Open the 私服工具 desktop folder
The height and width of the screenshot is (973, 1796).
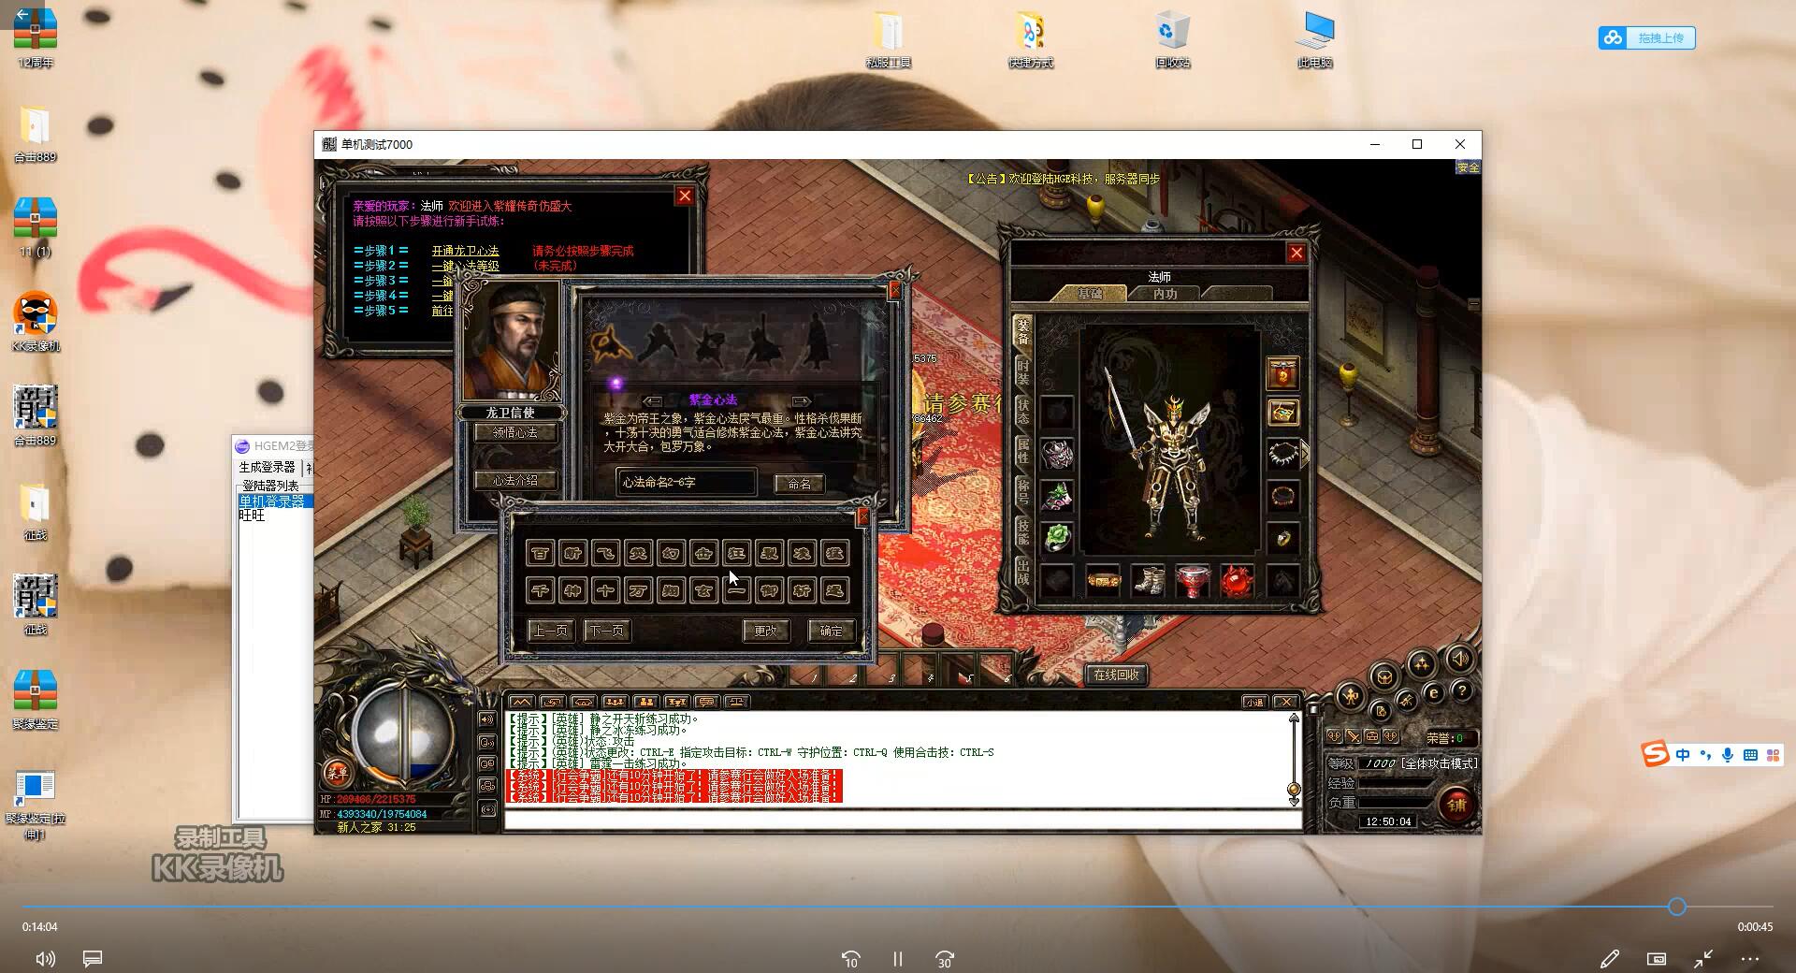[888, 39]
